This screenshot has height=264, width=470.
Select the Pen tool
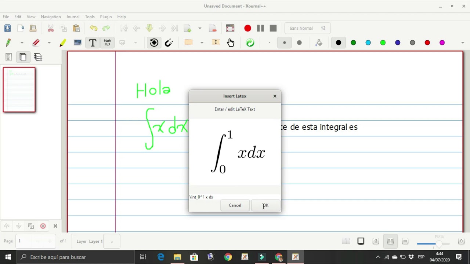(x=8, y=43)
